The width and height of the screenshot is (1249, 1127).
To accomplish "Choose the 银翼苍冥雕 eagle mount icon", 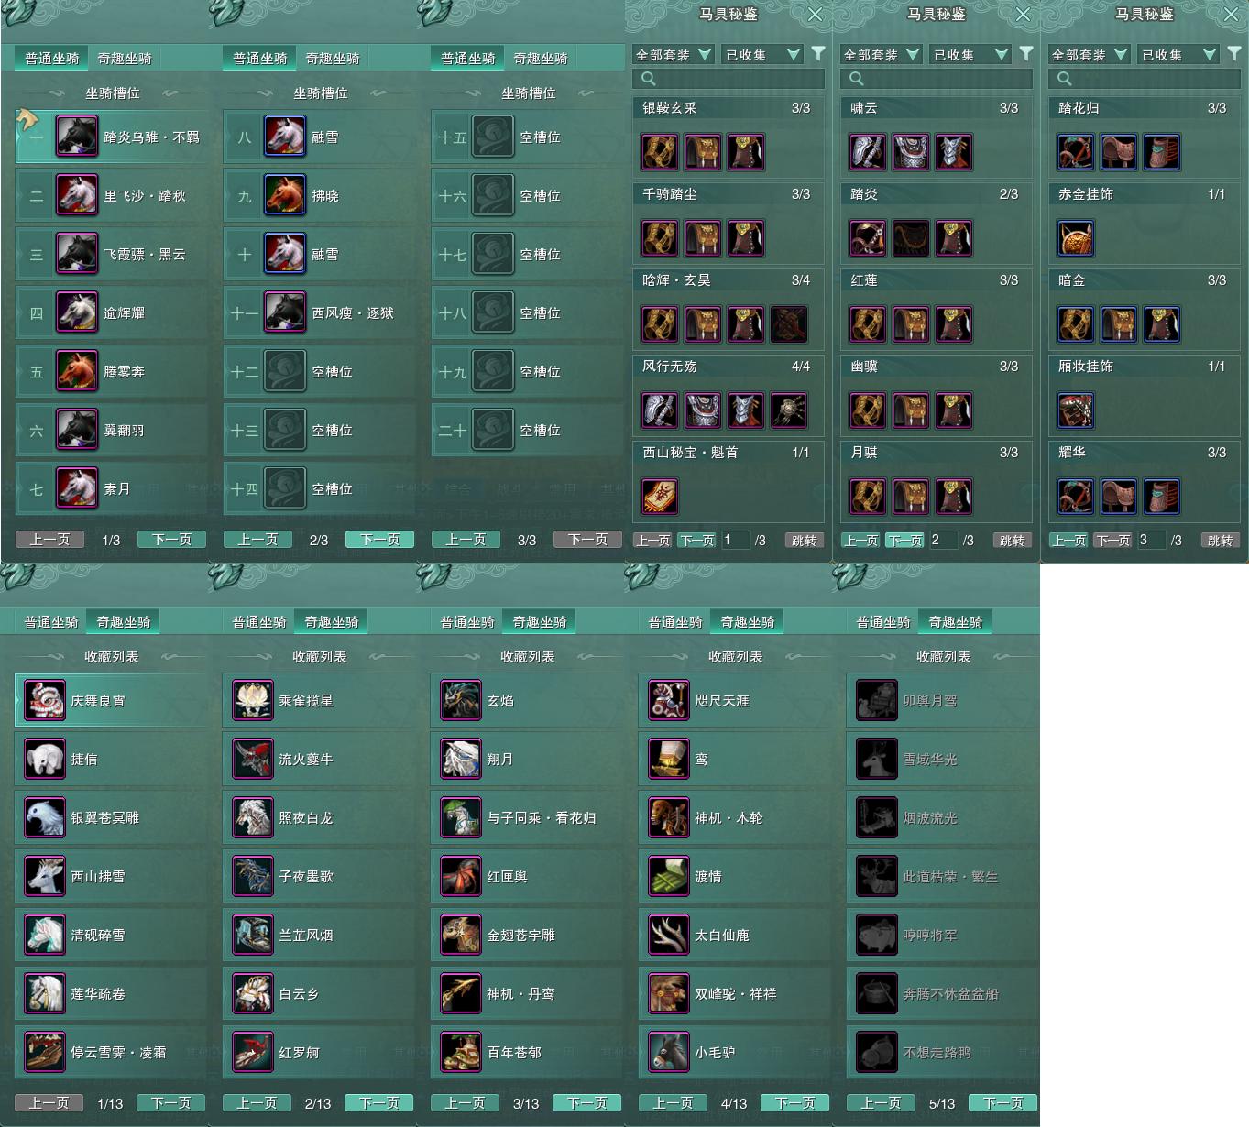I will pos(44,817).
